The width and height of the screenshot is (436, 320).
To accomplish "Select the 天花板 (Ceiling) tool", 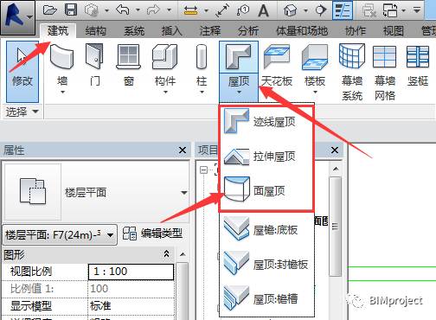I will (277, 65).
